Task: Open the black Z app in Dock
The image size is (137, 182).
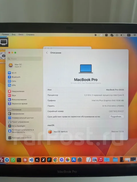Action: pos(43,160)
